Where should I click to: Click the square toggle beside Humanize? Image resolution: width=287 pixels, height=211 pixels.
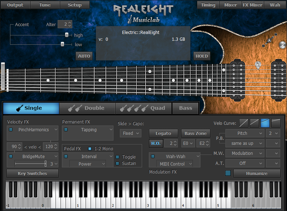(228, 173)
